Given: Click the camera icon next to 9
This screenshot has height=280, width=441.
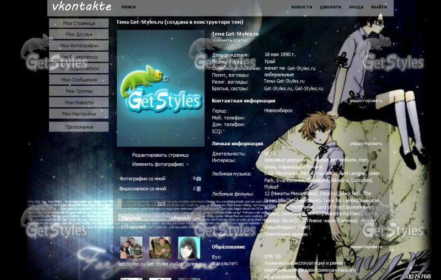Looking at the screenshot, I should (x=198, y=179).
